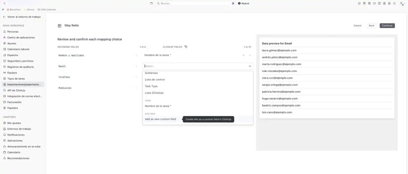This screenshot has width=408, height=174.
Task: Click the Cancel button
Action: (x=357, y=25)
